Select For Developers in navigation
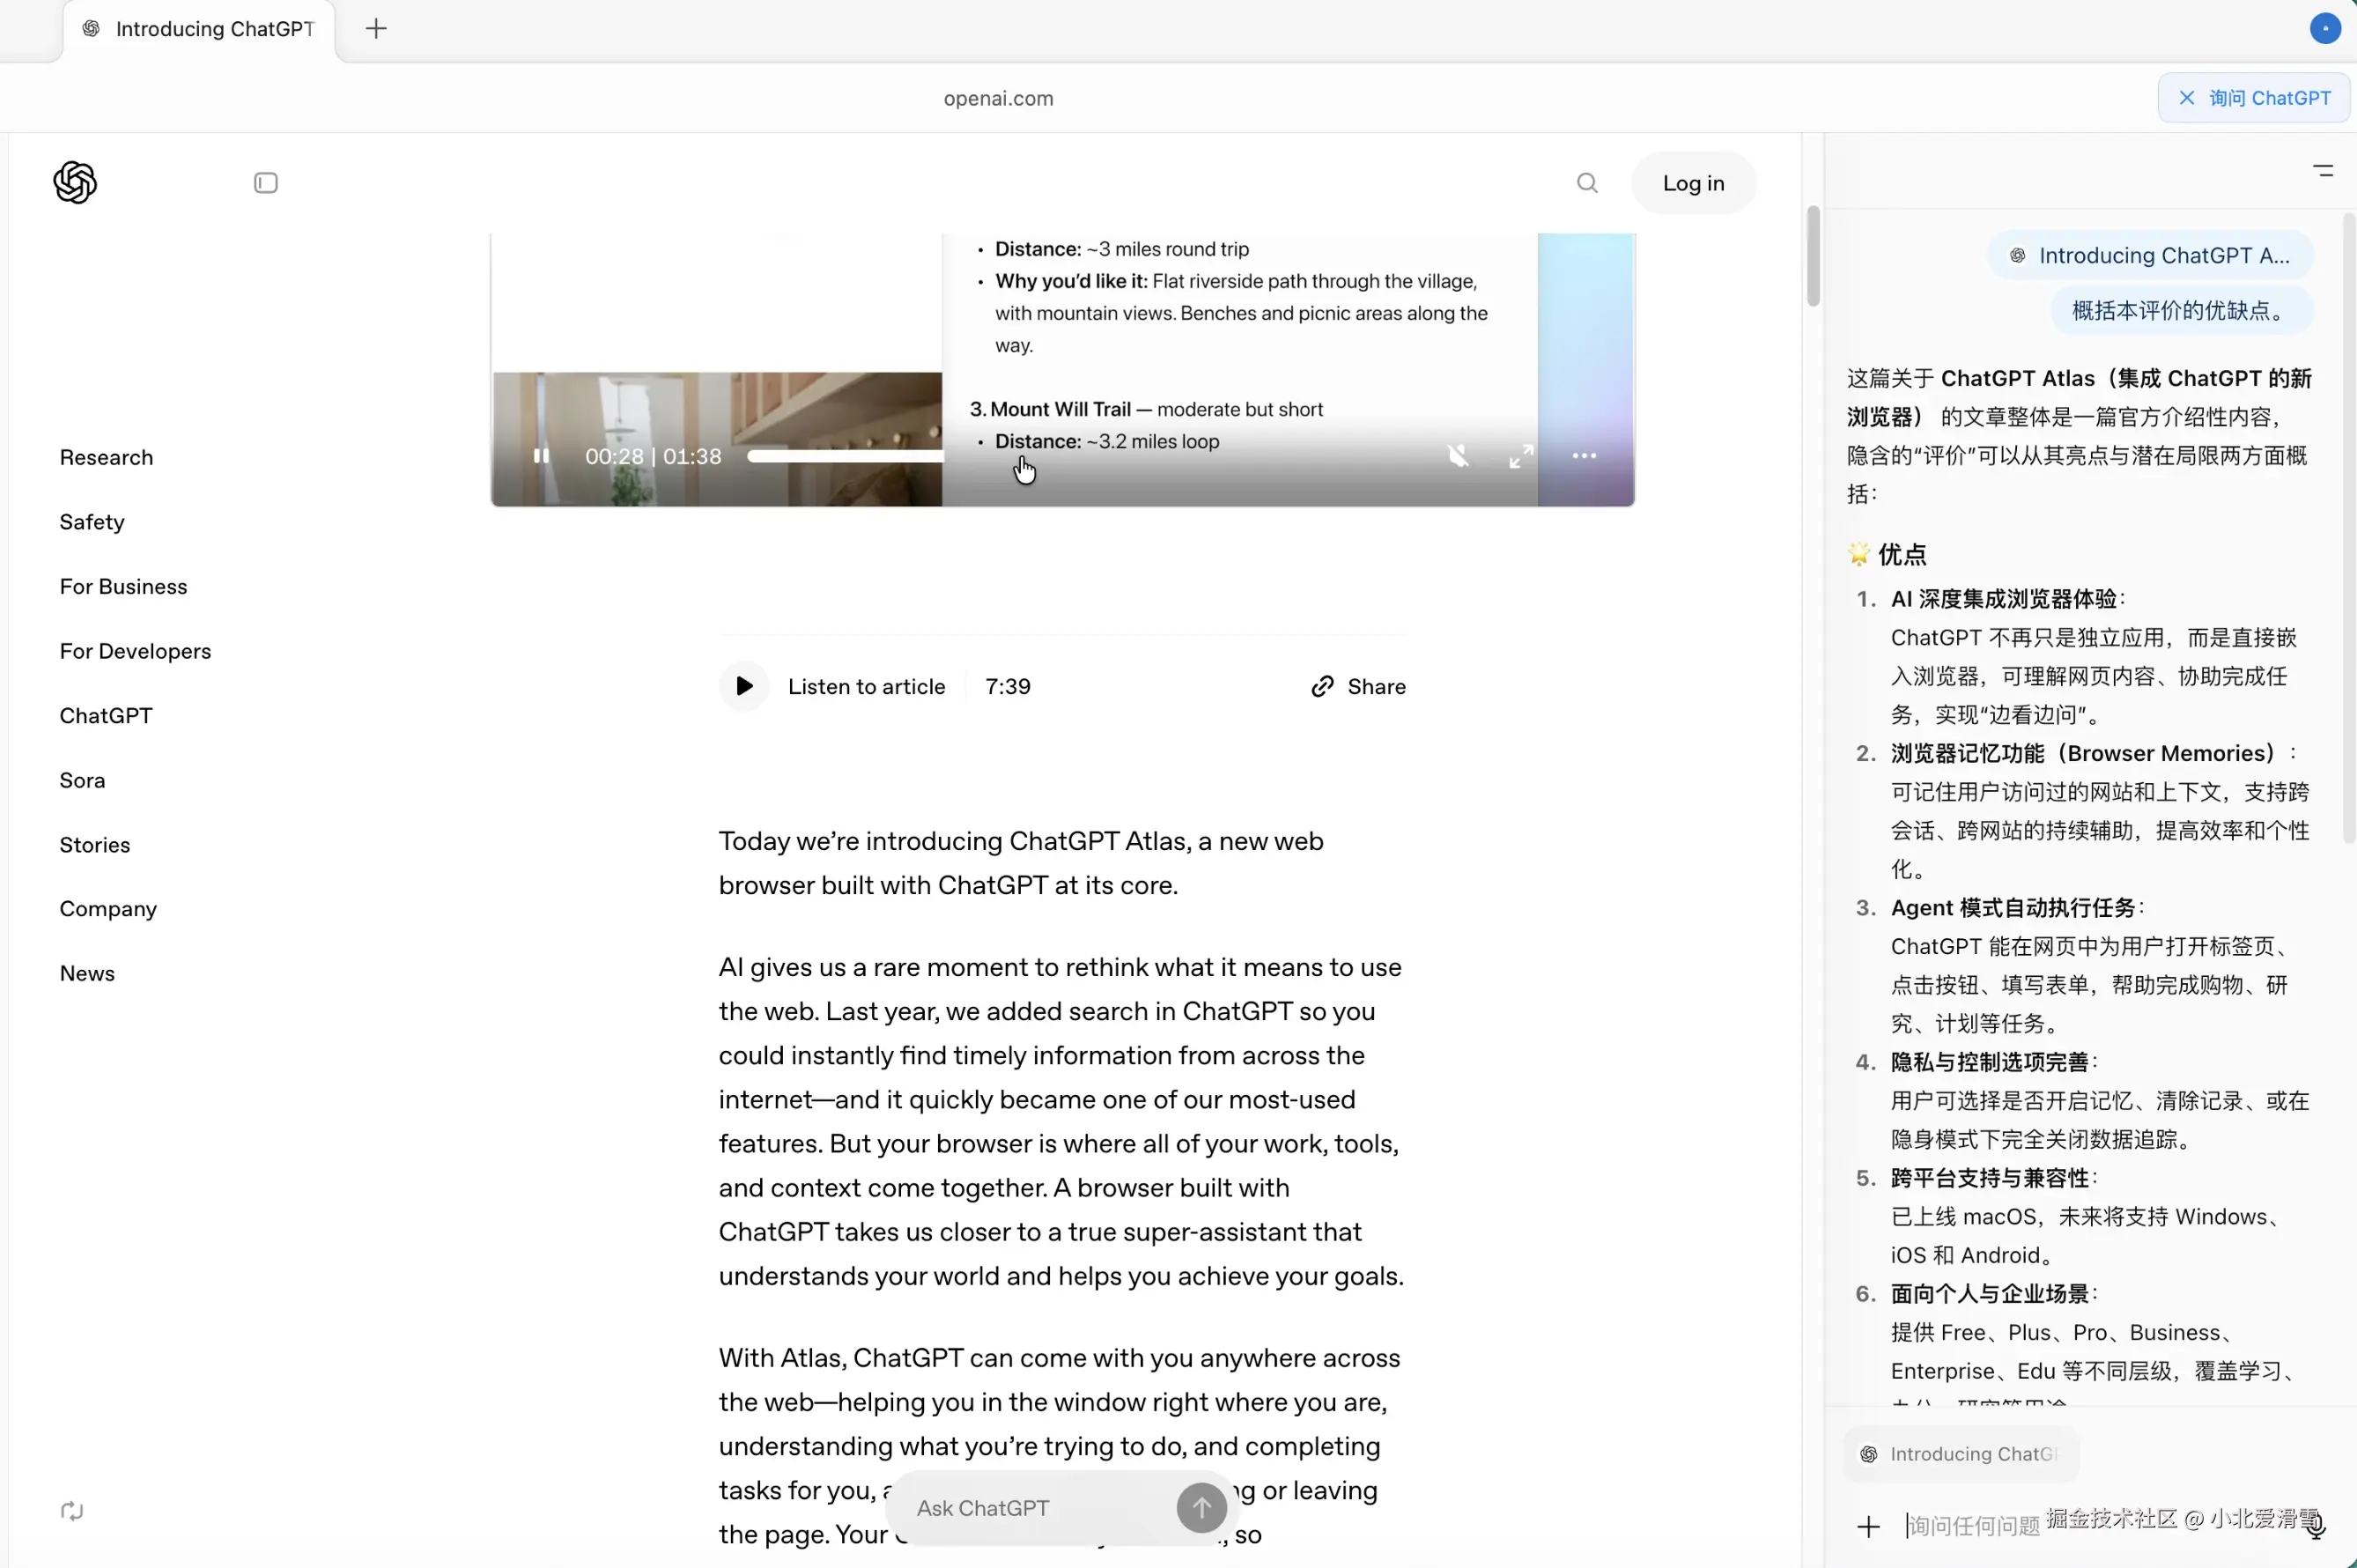 (x=135, y=651)
